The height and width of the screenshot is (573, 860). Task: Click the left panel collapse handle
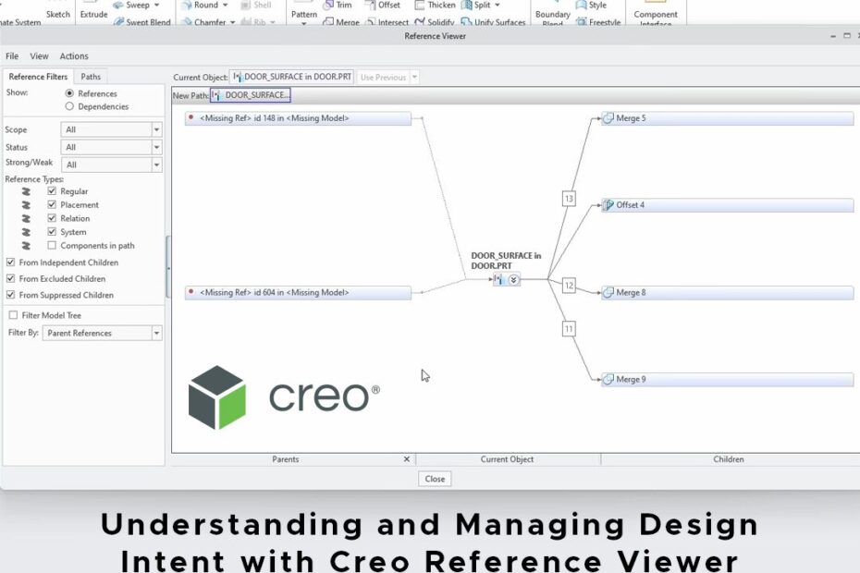click(168, 267)
